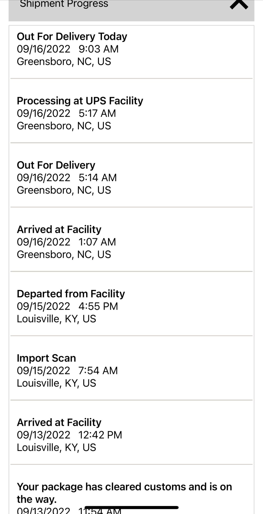Screen dimensions: 263x514
Task: Tap the 4:55 PM Louisville departure time
Action: (98, 306)
